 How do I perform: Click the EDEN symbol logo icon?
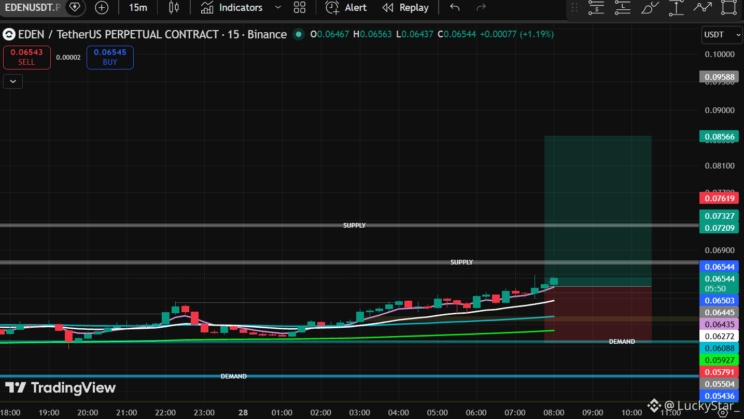click(x=9, y=35)
